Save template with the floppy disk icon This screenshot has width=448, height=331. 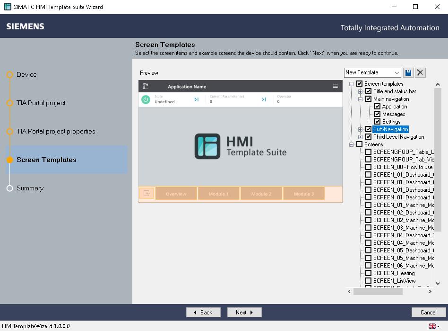tap(408, 73)
